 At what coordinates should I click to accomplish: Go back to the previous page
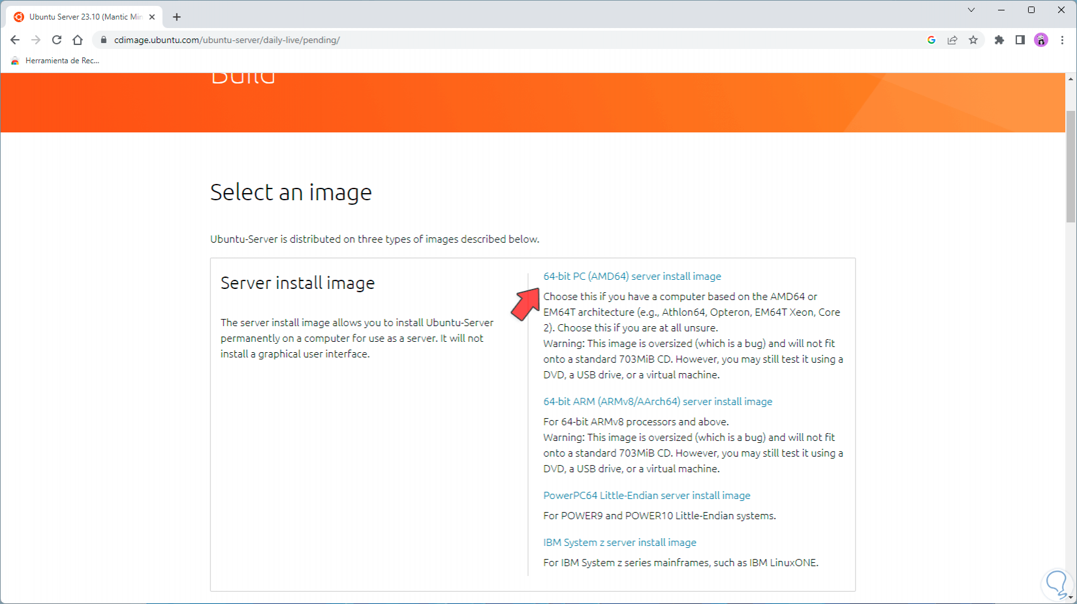pyautogui.click(x=15, y=40)
